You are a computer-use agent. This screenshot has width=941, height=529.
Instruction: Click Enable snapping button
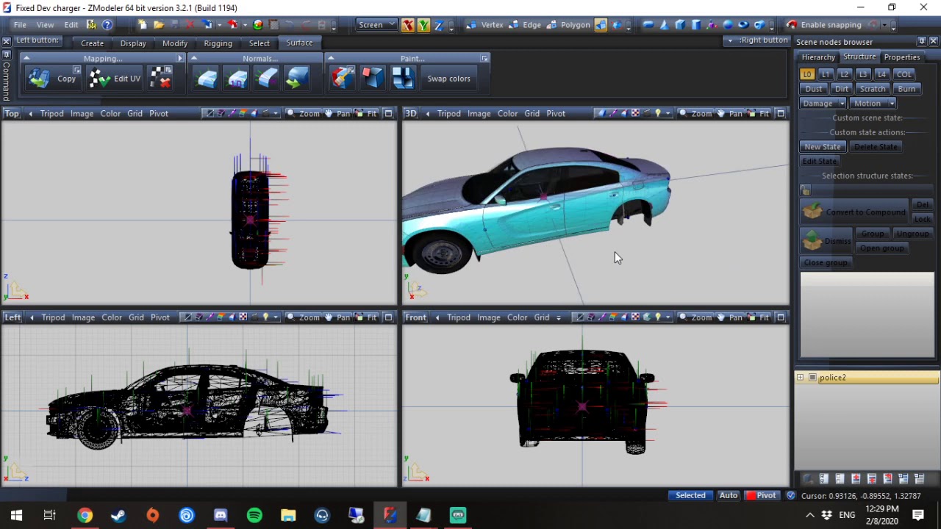(823, 25)
